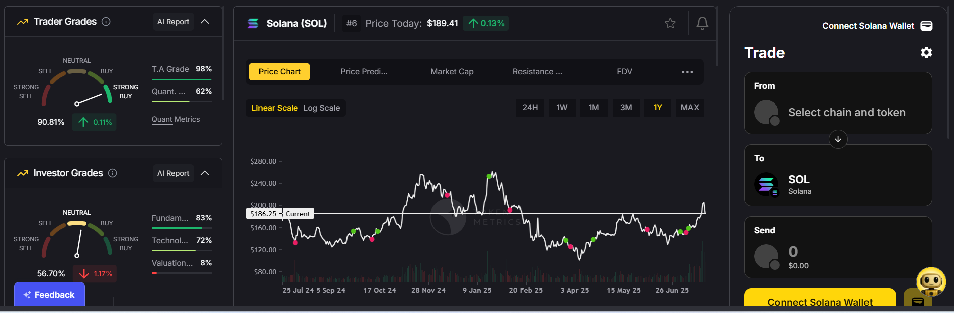954x313 pixels.
Task: Add Solana to favorites with star icon
Action: (670, 23)
